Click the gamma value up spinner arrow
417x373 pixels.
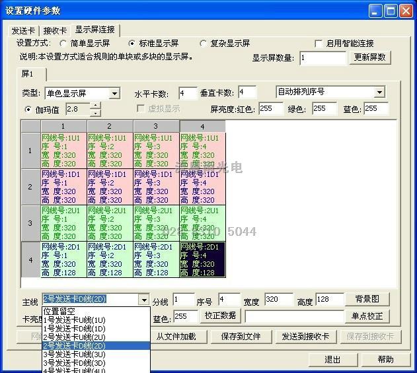pyautogui.click(x=96, y=105)
